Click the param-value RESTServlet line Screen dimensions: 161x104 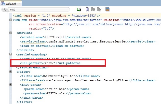pyautogui.click(x=57, y=93)
